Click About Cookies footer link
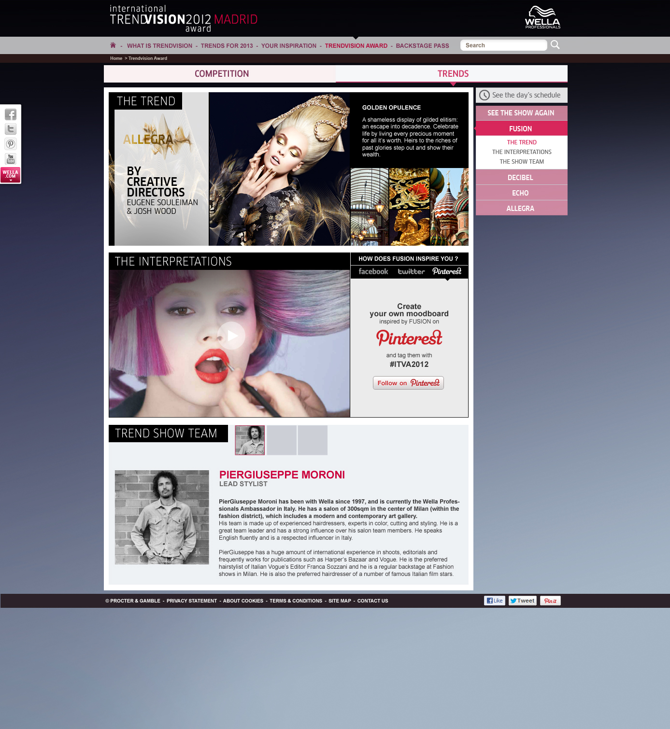670x729 pixels. point(243,601)
